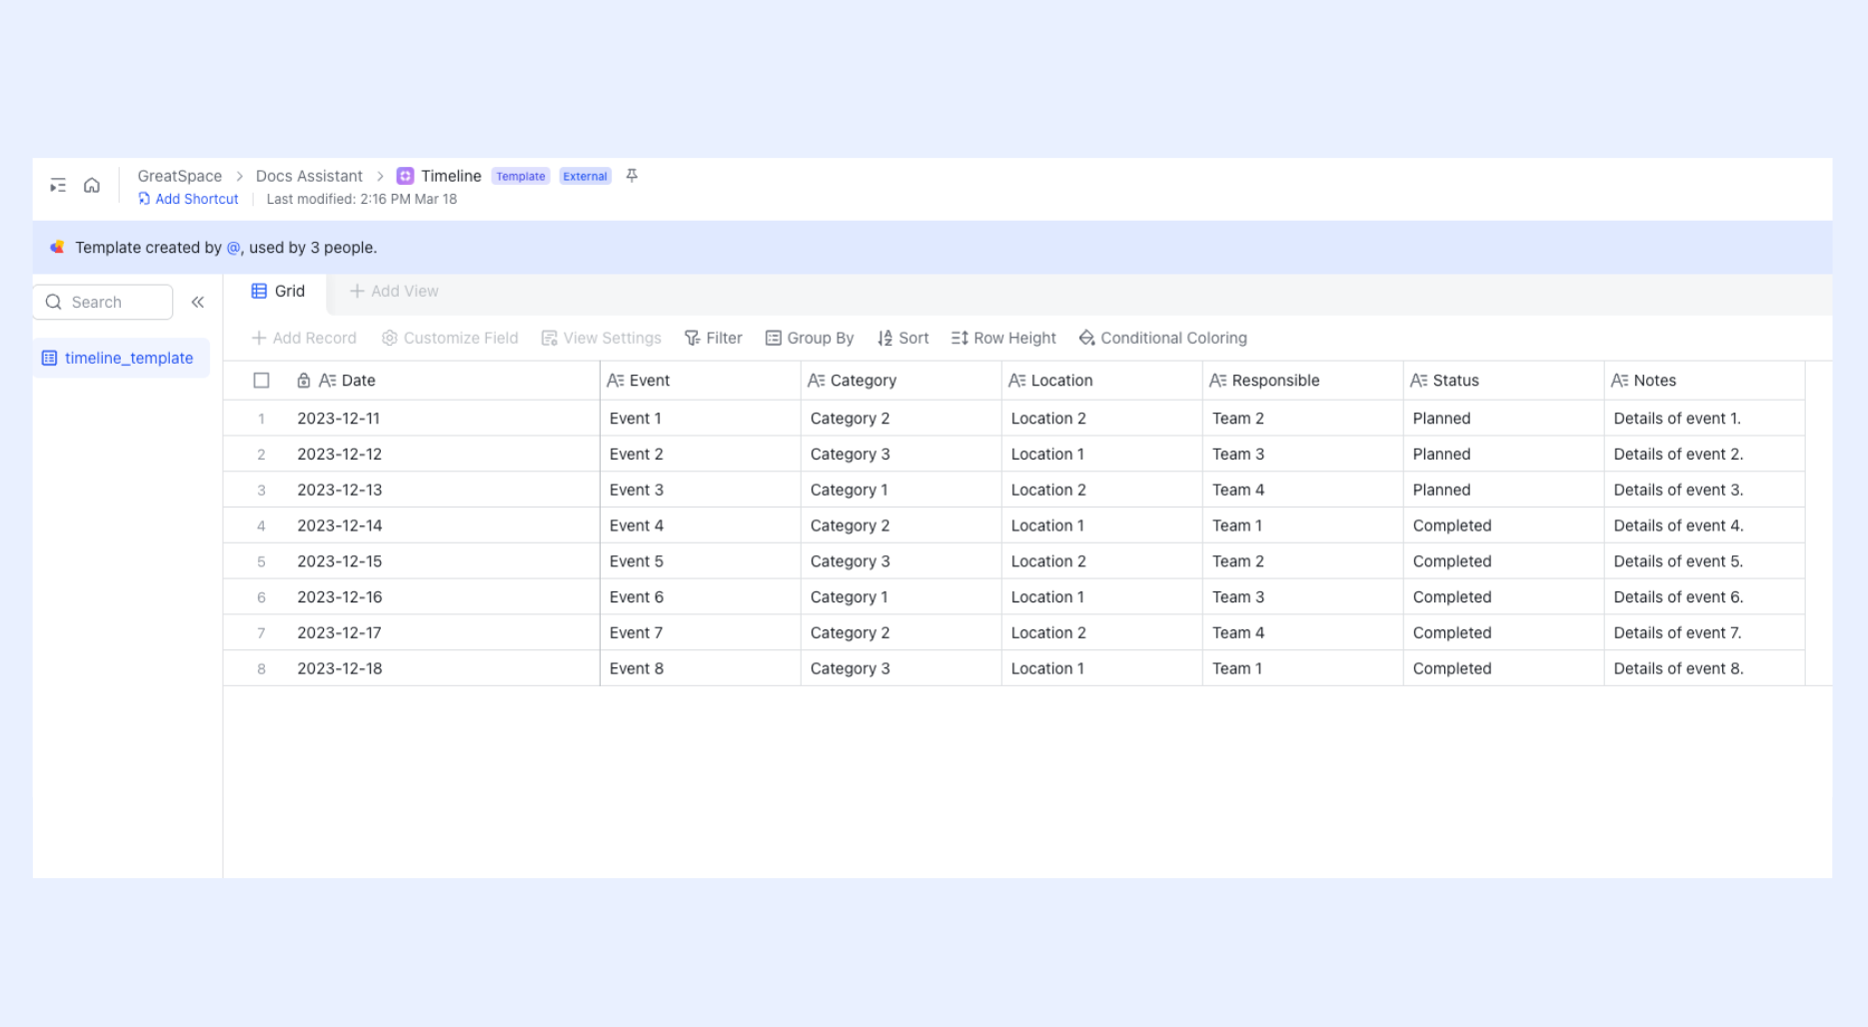Click the Notes column header
The height and width of the screenshot is (1027, 1868).
1705,381
